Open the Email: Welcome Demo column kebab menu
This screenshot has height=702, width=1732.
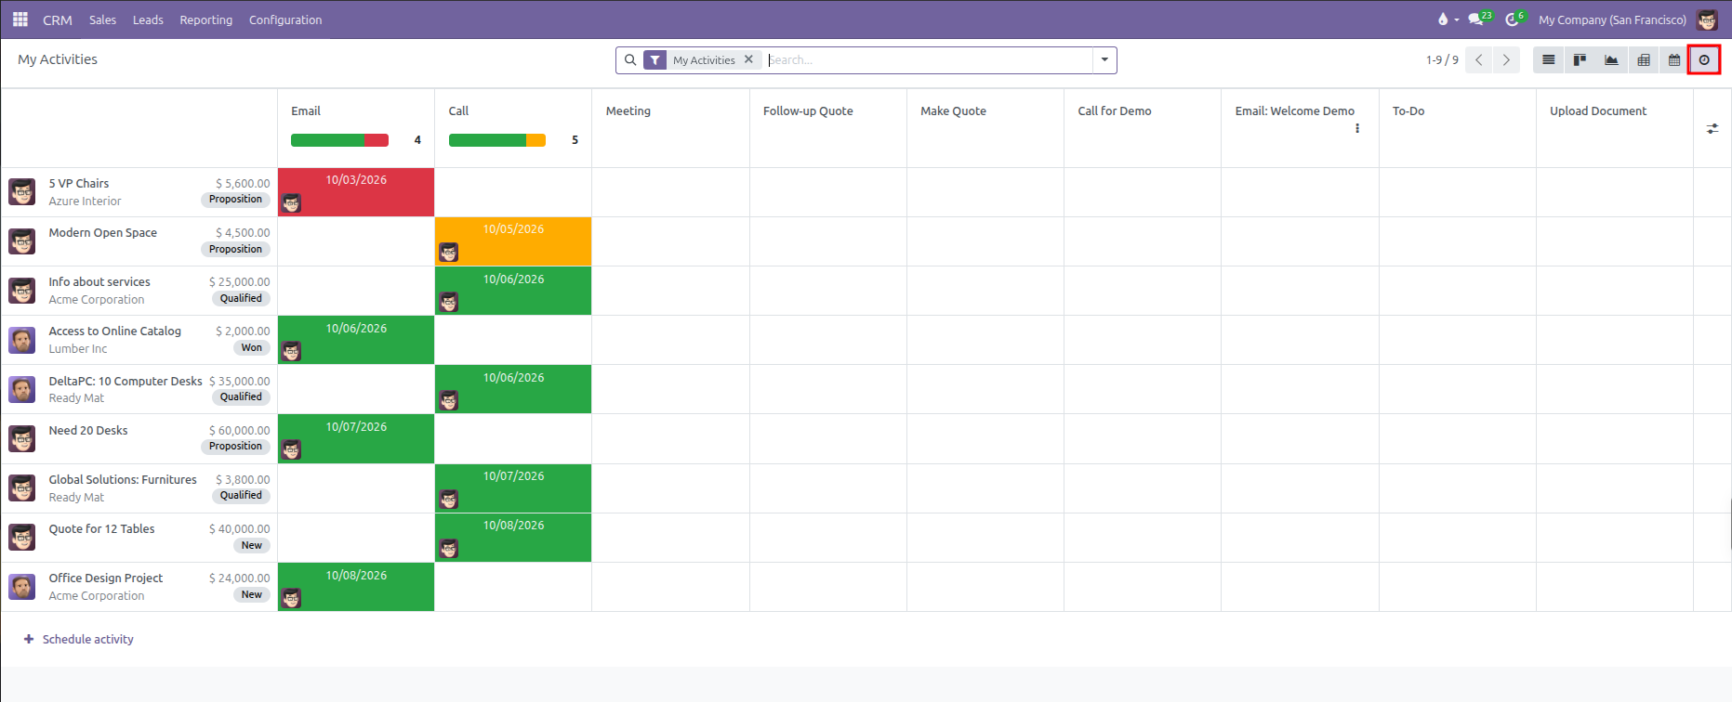pos(1357,128)
